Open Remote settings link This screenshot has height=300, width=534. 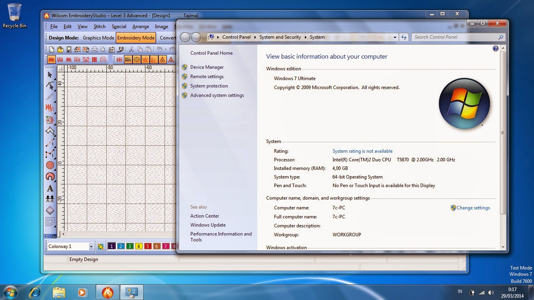tap(207, 77)
